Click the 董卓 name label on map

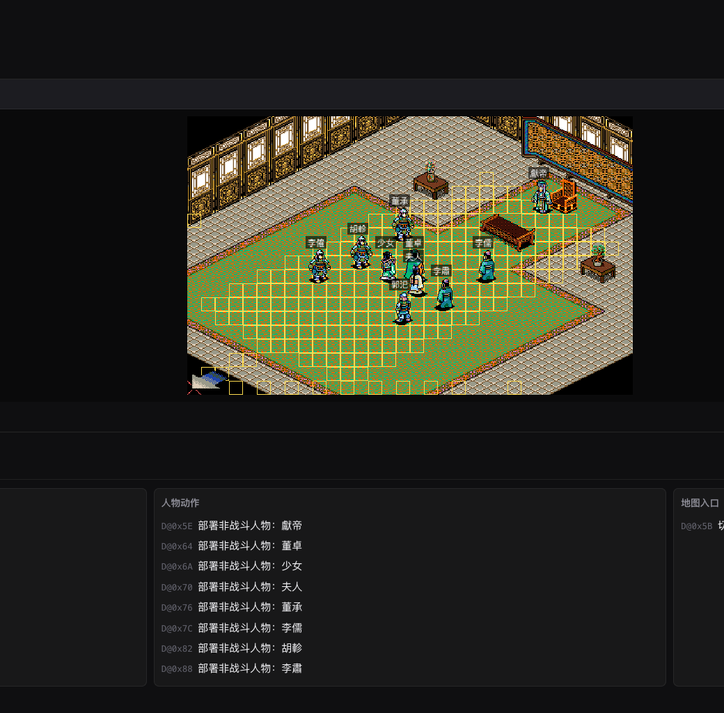(x=414, y=243)
